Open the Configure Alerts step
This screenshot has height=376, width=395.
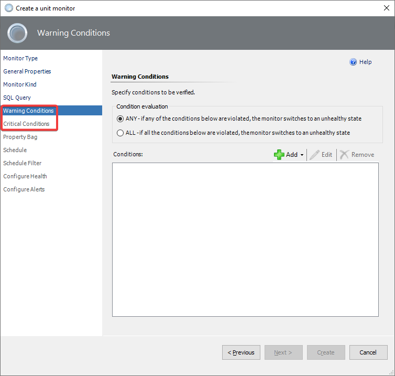(x=24, y=189)
